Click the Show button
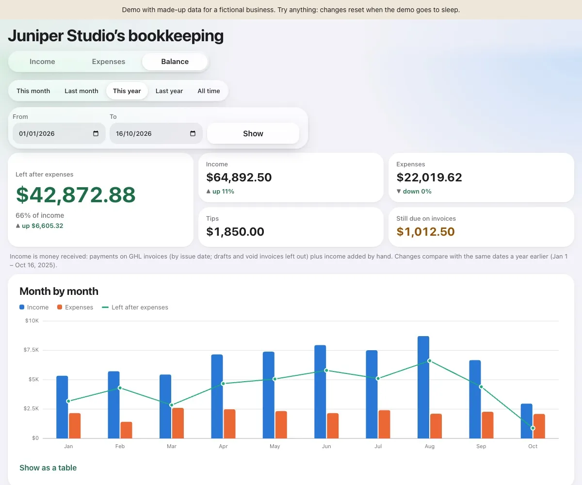 253,133
